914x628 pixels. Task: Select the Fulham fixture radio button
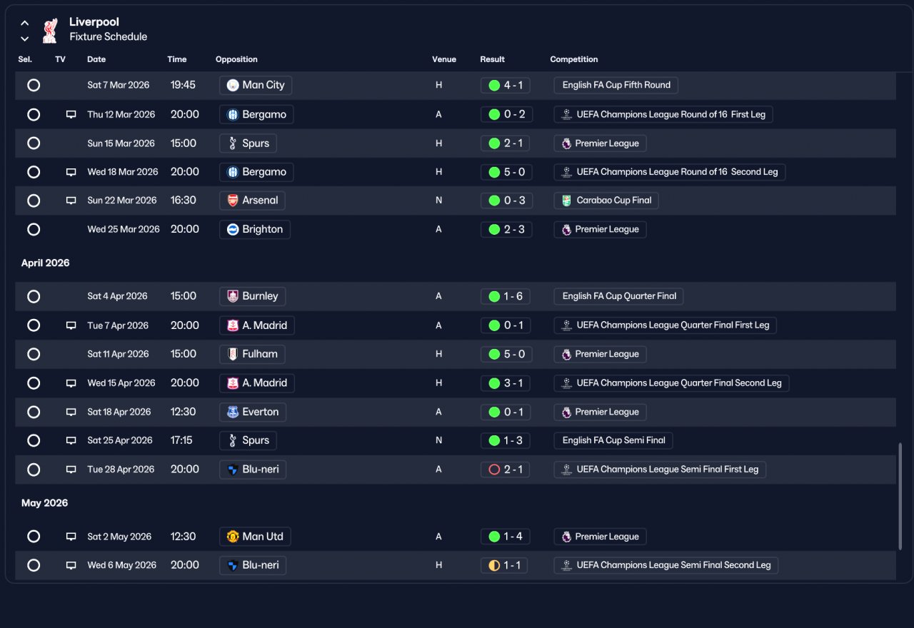34,354
